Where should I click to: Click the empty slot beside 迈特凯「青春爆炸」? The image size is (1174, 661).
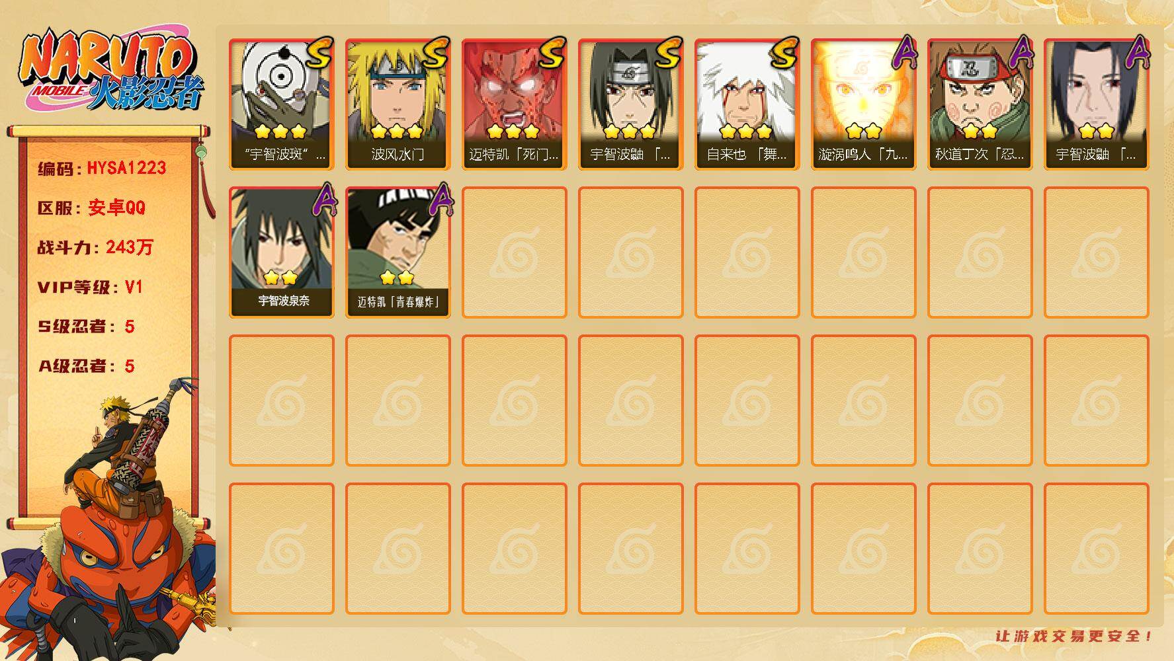coord(515,253)
